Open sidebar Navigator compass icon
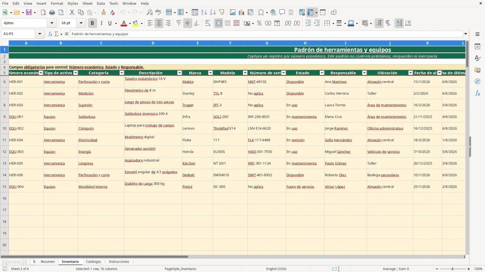485x272 pixels. click(477, 82)
